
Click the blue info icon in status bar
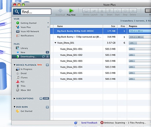coord(75,123)
